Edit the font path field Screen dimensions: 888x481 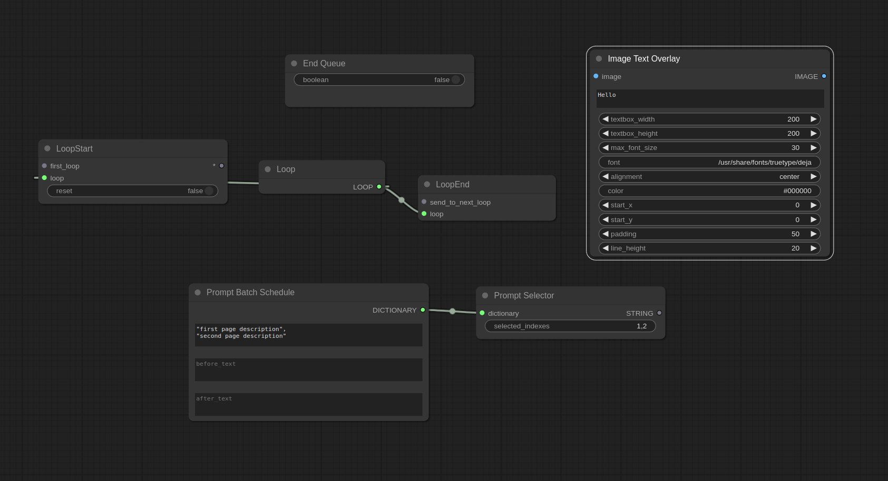click(x=709, y=163)
